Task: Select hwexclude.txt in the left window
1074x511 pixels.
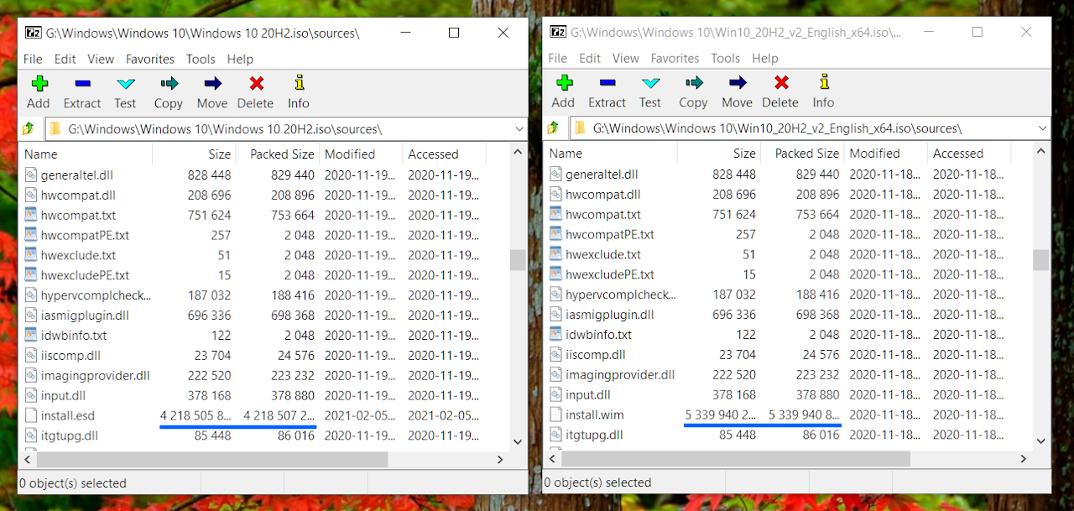Action: (x=79, y=255)
